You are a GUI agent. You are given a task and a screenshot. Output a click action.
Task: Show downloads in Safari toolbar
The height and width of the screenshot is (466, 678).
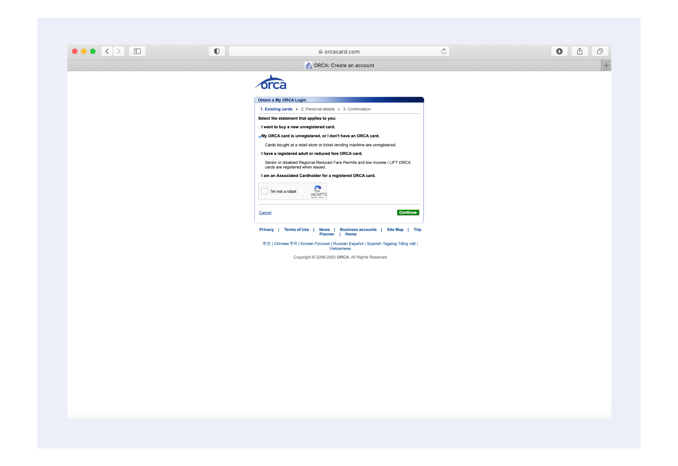(559, 51)
